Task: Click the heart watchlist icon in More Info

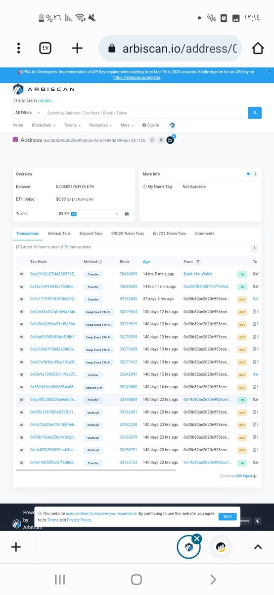Action: 248,174
